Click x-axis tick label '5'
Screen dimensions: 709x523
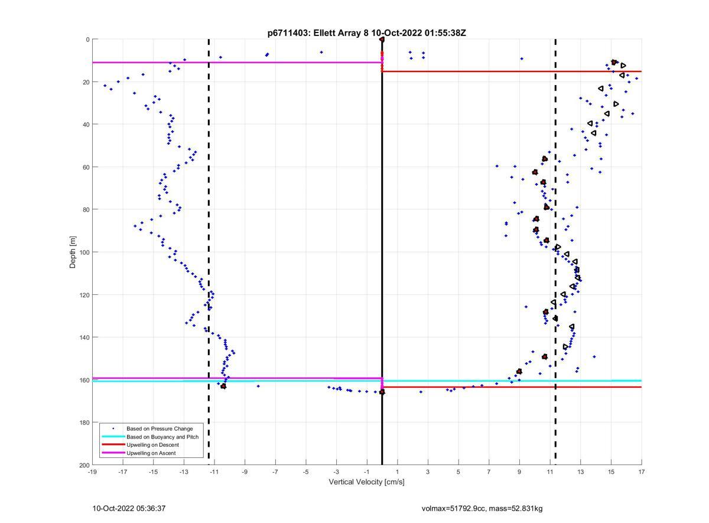tap(458, 472)
